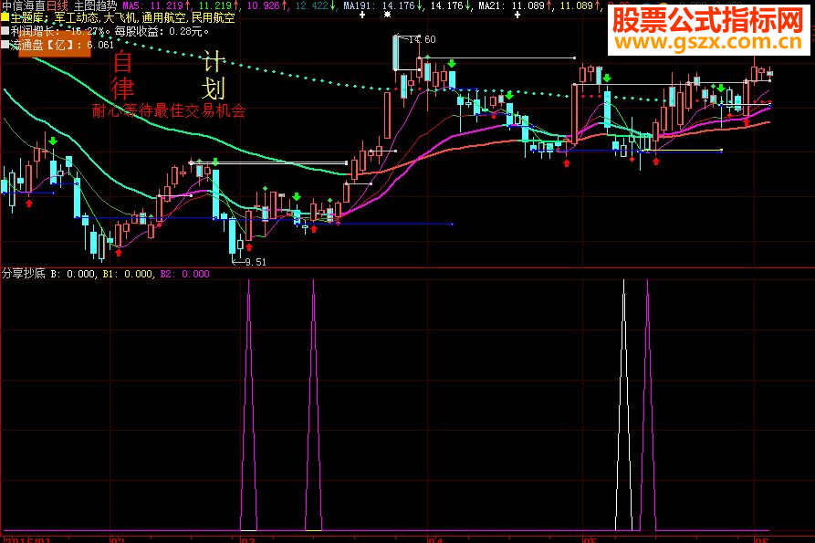
Task: Click the white square beside 流通盘
Action: click(x=5, y=45)
